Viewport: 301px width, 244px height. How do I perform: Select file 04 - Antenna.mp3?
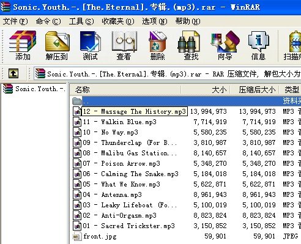(112, 194)
